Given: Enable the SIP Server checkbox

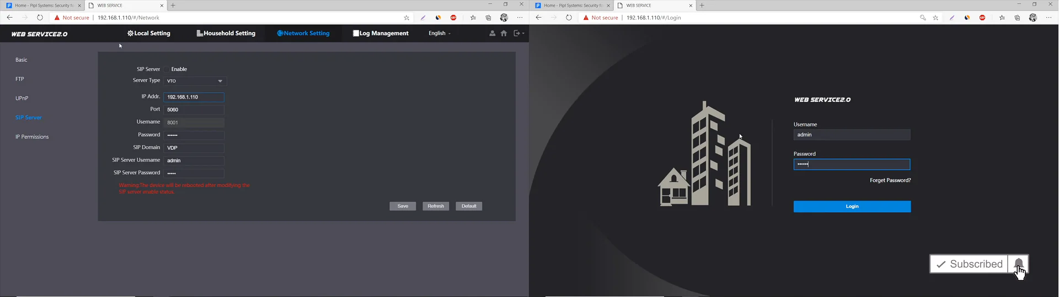Looking at the screenshot, I should pos(167,69).
